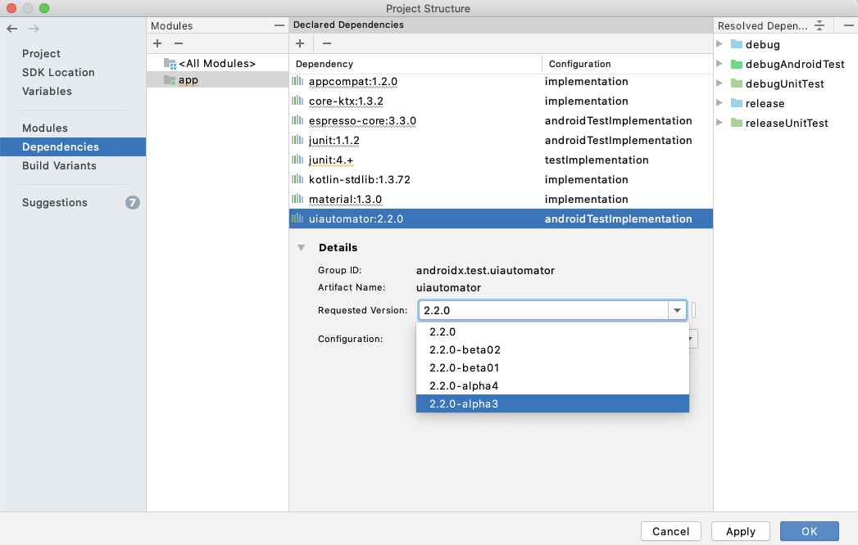
Task: Expand the releaseUnitTest tree node
Action: [720, 123]
